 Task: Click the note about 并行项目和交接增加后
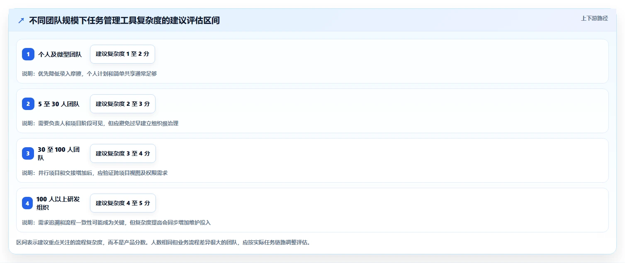point(95,173)
